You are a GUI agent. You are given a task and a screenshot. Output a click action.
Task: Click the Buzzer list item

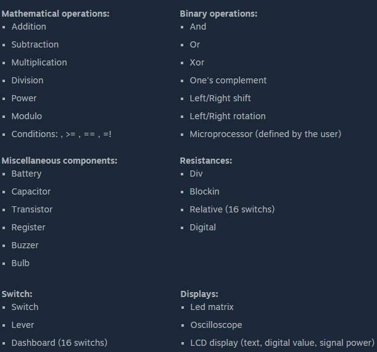coord(25,245)
